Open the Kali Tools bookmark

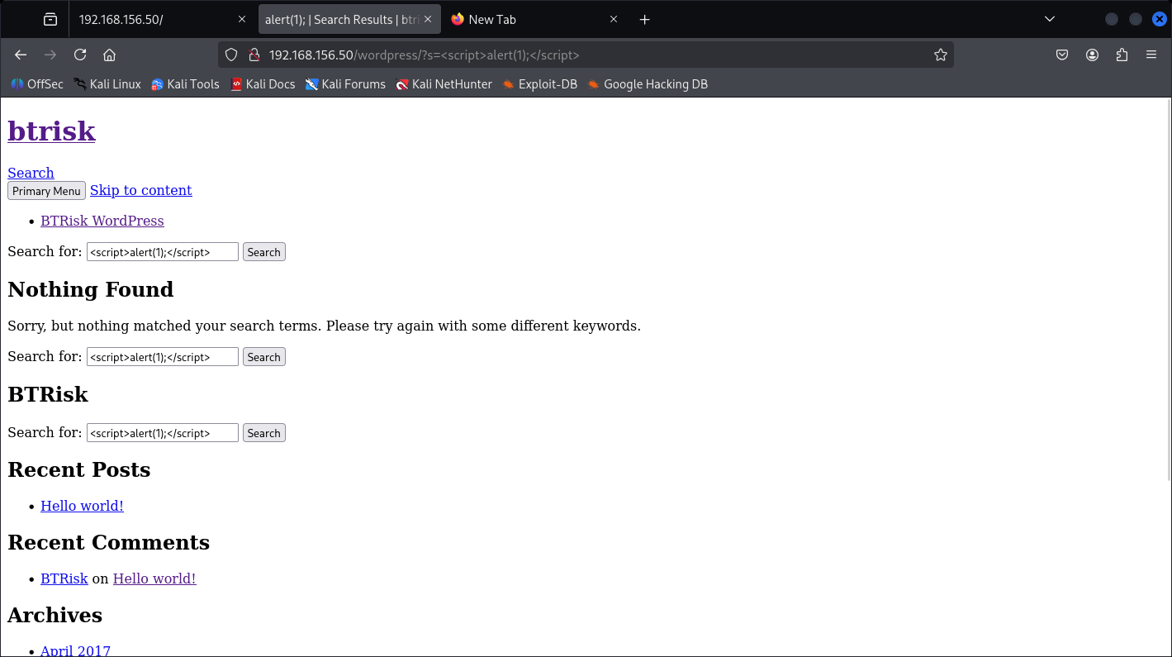coord(186,84)
